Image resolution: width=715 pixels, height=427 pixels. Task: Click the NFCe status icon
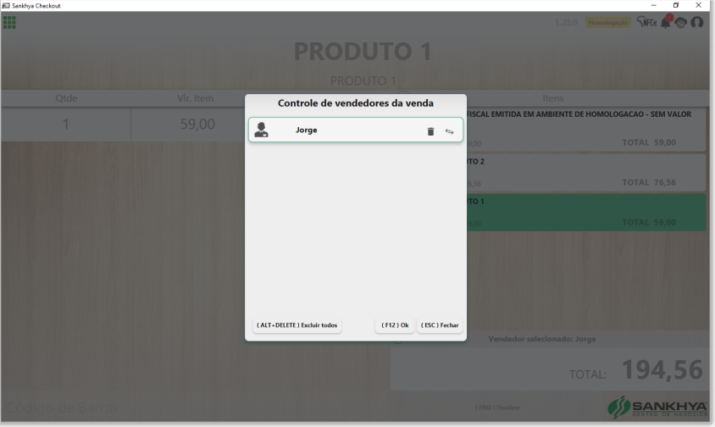point(646,22)
